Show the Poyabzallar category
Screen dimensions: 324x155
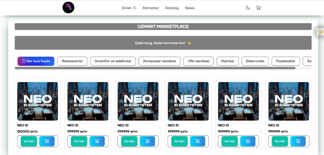point(286,61)
